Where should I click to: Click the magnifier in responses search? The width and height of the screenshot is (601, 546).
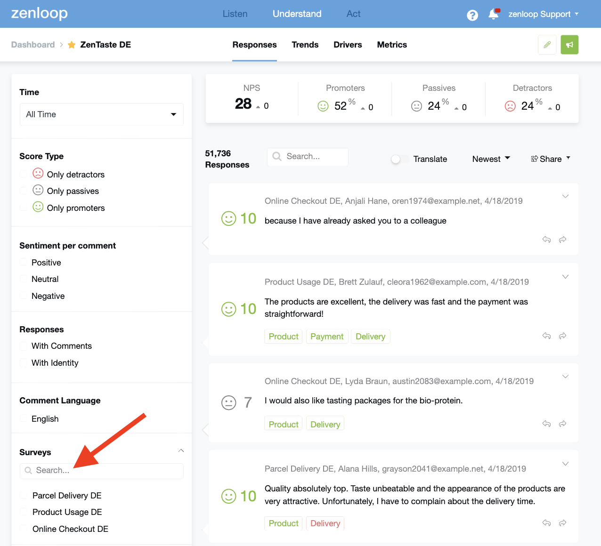point(277,156)
